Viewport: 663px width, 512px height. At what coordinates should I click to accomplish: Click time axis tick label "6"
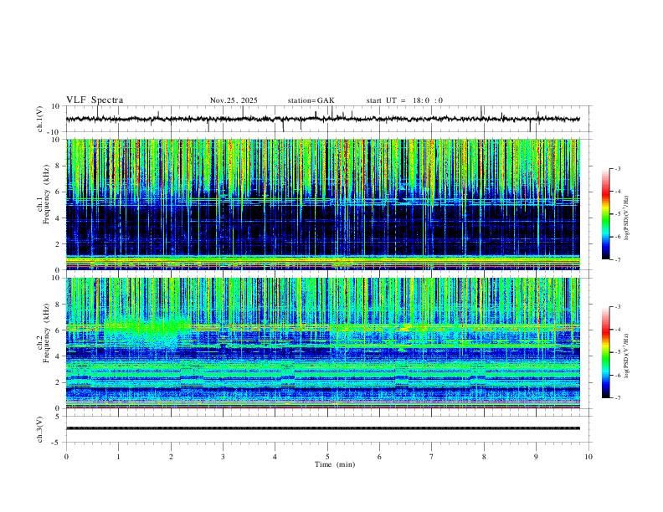click(x=380, y=457)
